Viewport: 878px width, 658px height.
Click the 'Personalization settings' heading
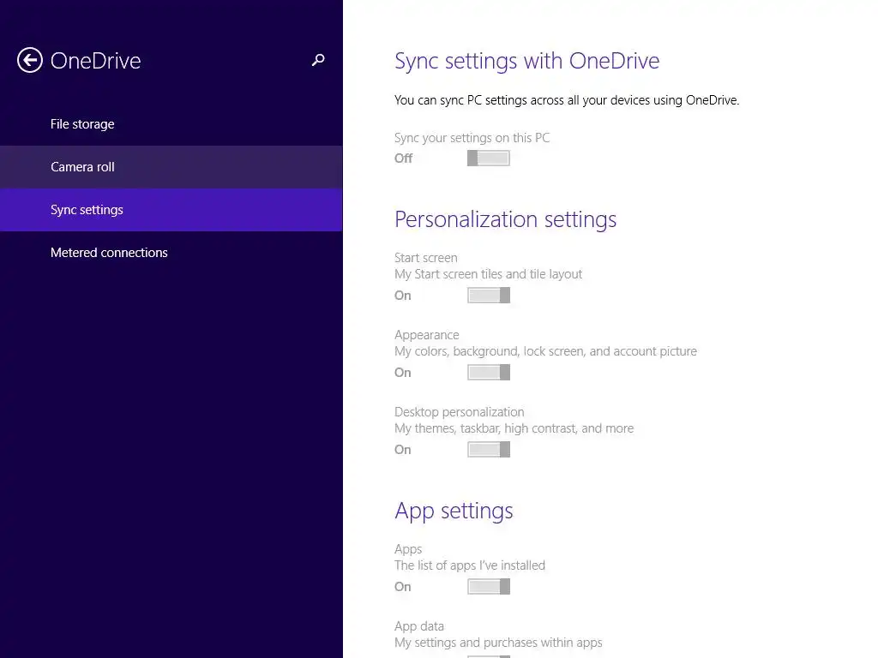pos(505,219)
